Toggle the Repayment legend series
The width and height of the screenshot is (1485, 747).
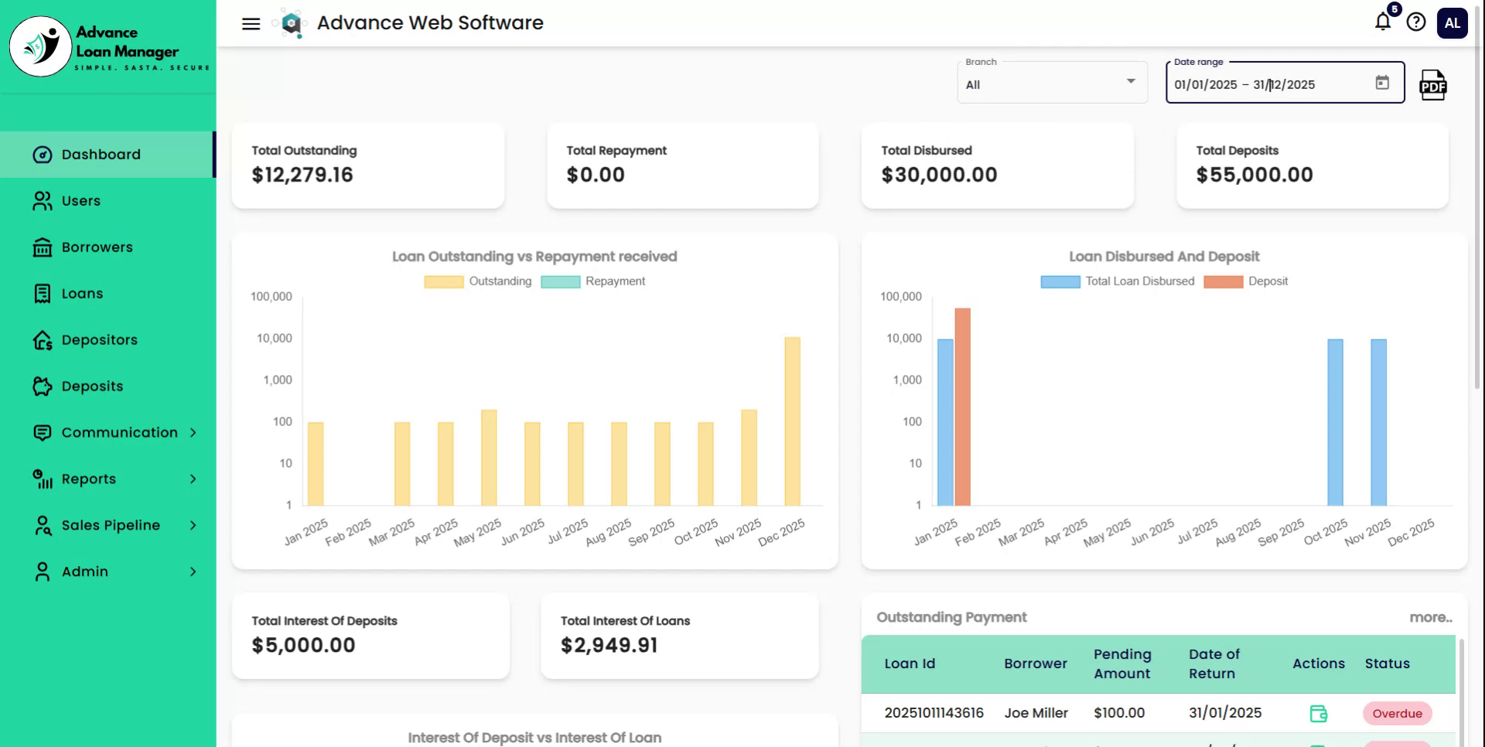[x=593, y=281]
